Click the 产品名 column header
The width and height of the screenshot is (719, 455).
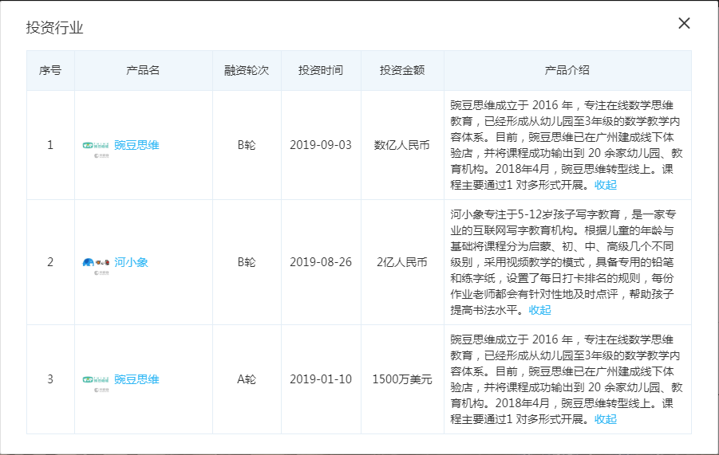tap(143, 70)
